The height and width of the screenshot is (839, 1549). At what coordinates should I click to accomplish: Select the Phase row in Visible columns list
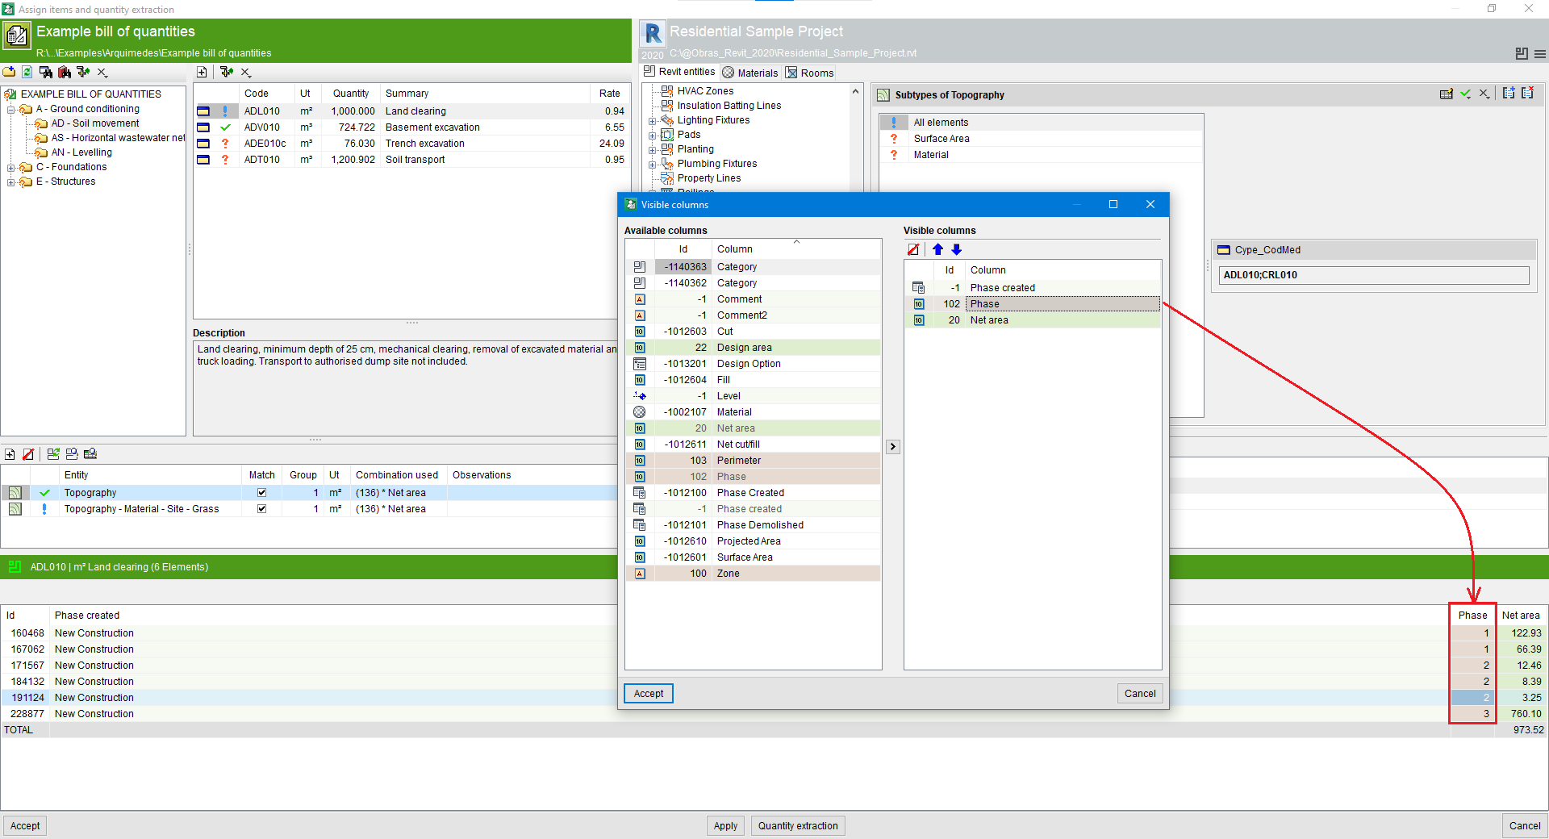point(1033,304)
